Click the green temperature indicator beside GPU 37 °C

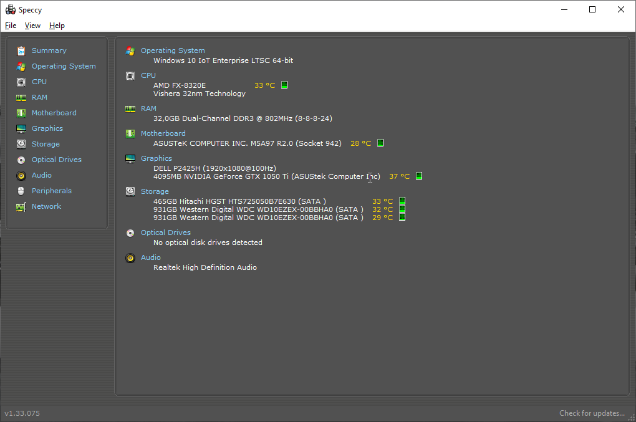coord(419,176)
